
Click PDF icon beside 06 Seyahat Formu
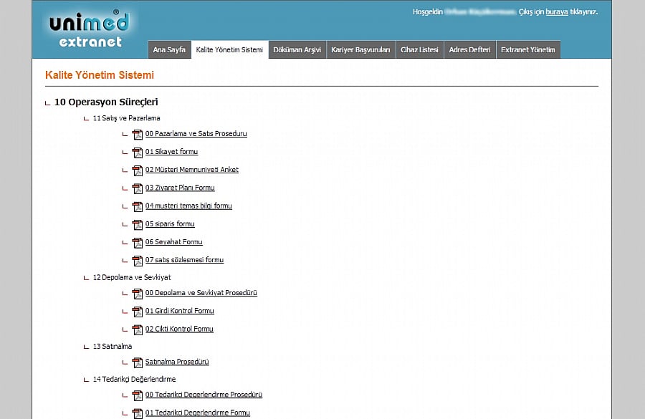tap(138, 243)
